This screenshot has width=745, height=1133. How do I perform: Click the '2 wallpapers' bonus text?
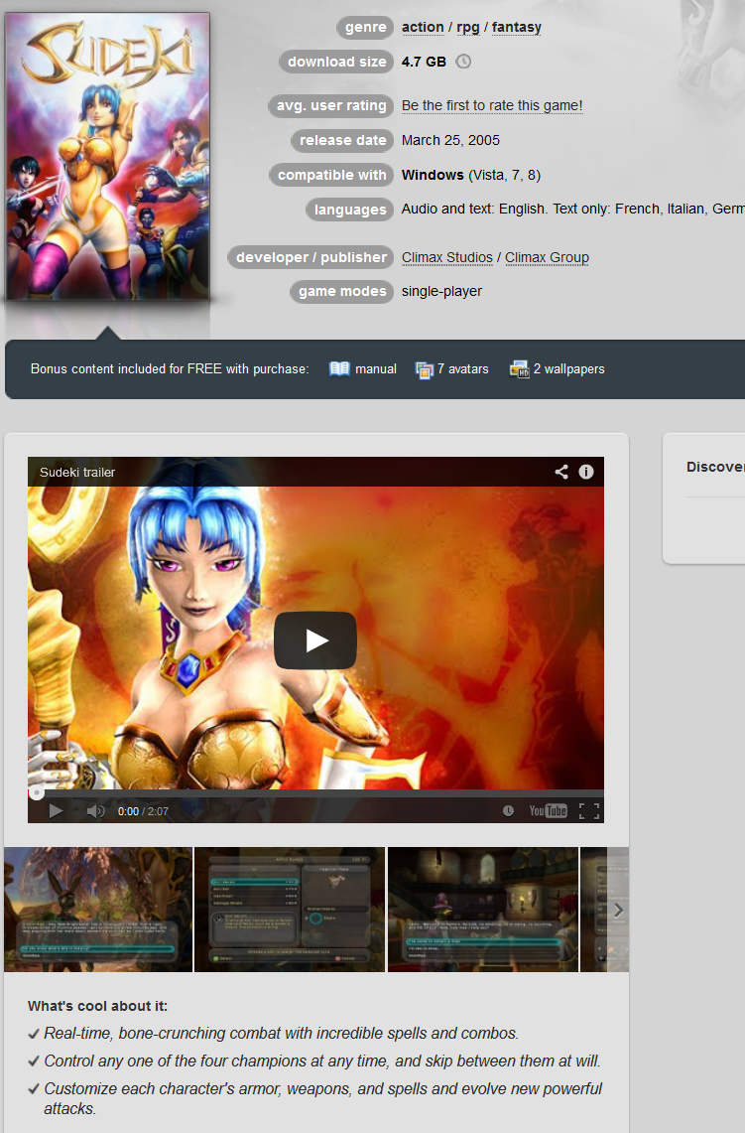point(568,368)
